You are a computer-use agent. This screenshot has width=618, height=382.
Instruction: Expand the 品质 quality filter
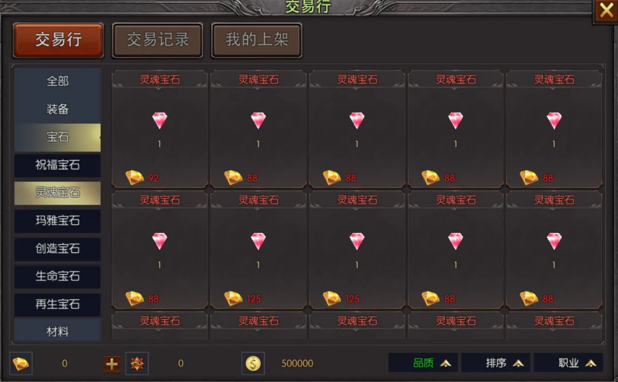423,363
